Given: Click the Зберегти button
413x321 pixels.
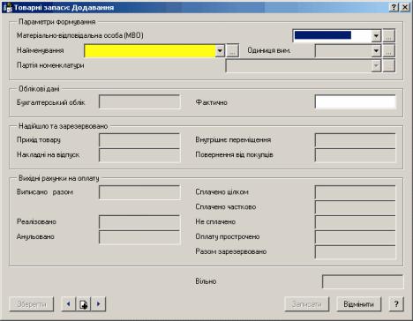Looking at the screenshot, I should click(32, 304).
